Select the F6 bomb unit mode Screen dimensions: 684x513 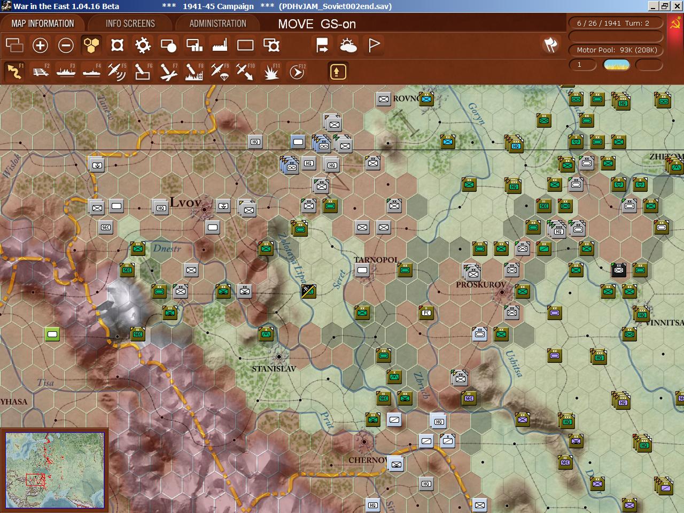pyautogui.click(x=143, y=72)
